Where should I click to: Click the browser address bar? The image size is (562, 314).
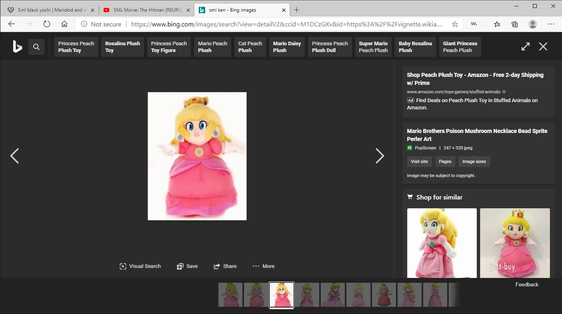[x=281, y=24]
